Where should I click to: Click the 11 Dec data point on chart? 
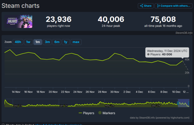pyautogui.click(x=182, y=61)
